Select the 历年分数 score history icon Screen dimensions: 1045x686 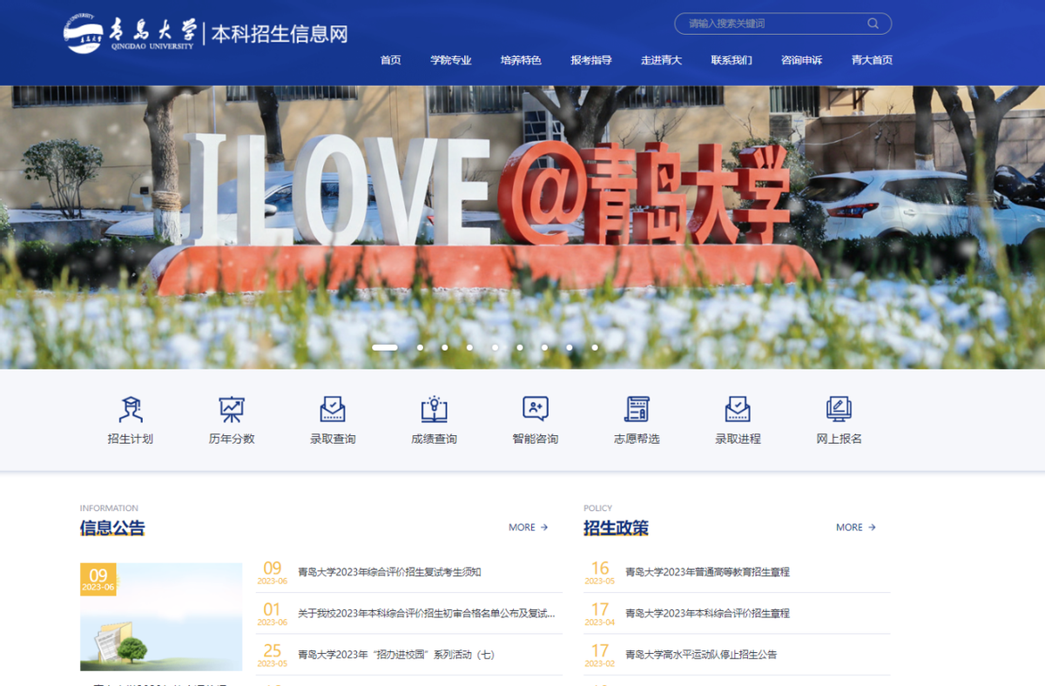[231, 419]
